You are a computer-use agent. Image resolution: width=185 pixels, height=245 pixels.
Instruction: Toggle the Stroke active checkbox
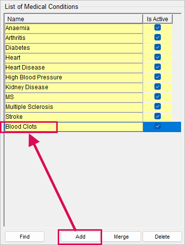click(157, 116)
